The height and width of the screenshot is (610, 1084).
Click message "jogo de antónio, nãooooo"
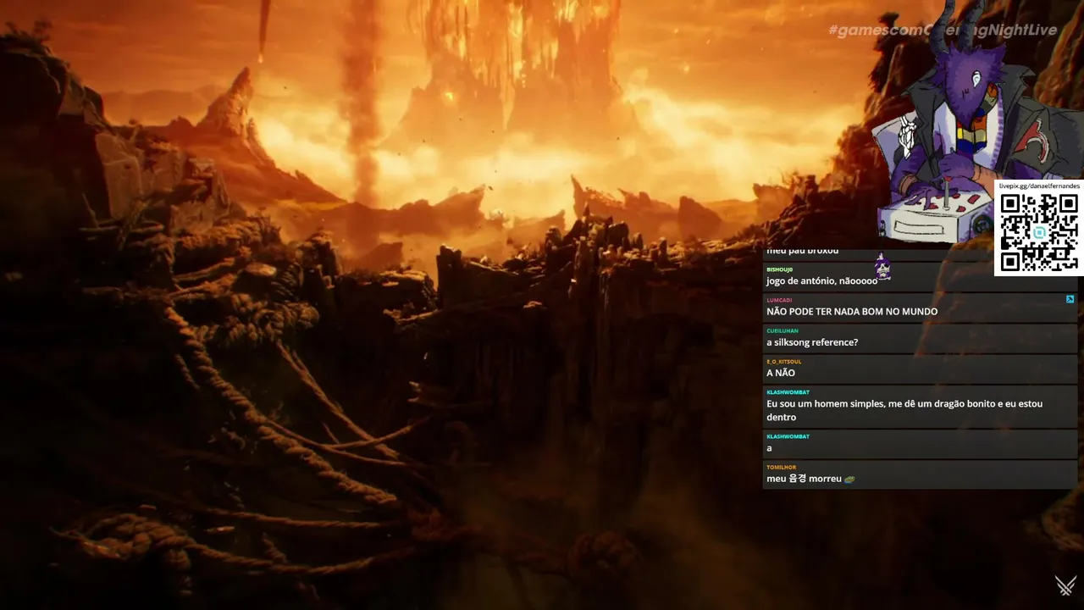coord(821,281)
